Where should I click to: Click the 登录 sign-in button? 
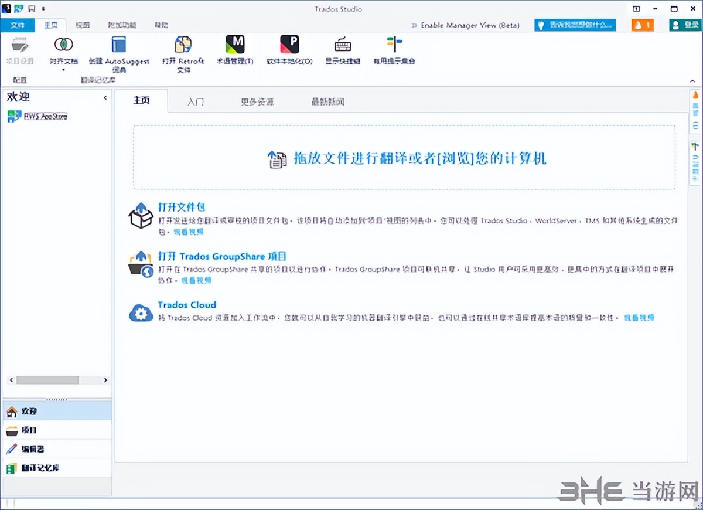click(686, 25)
